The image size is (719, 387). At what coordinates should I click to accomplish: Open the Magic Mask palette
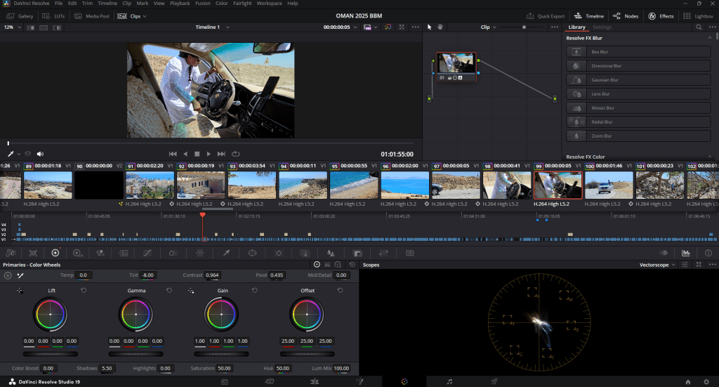[x=305, y=253]
